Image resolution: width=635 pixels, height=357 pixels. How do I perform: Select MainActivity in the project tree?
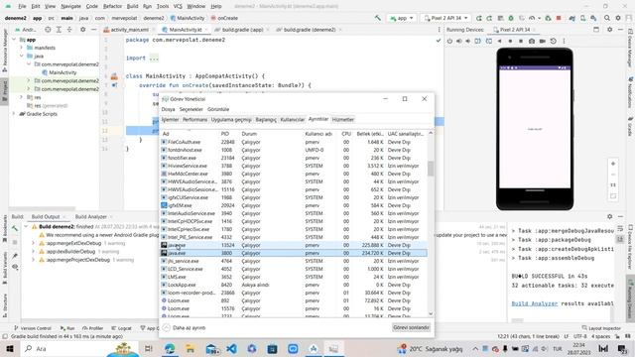[63, 72]
